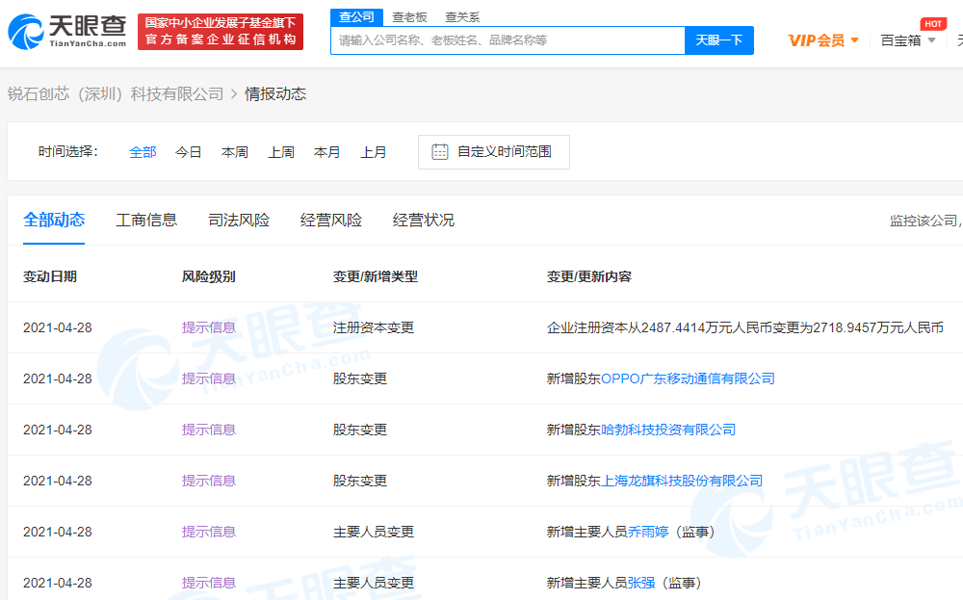963x600 pixels.
Task: Click the 监控该公司 link
Action: tap(926, 221)
